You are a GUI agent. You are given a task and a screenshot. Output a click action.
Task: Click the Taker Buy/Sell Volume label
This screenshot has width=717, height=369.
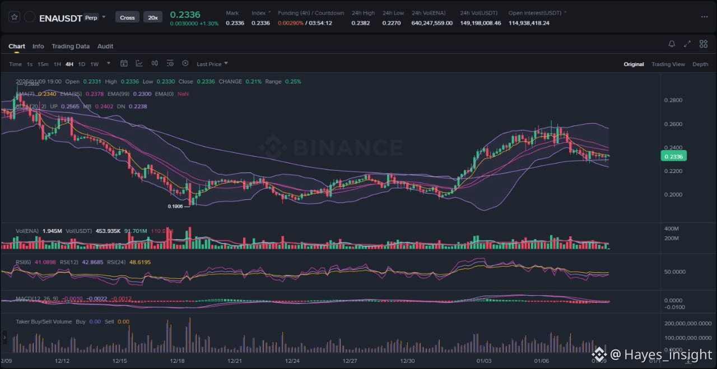44,322
